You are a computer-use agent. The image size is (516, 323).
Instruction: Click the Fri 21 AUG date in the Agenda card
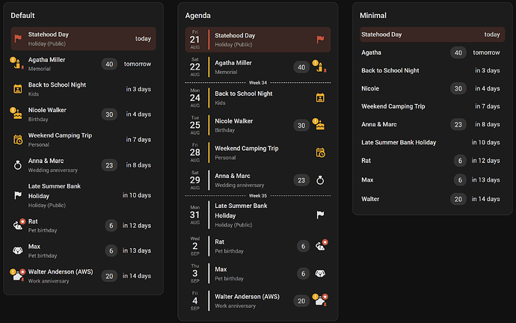point(195,40)
